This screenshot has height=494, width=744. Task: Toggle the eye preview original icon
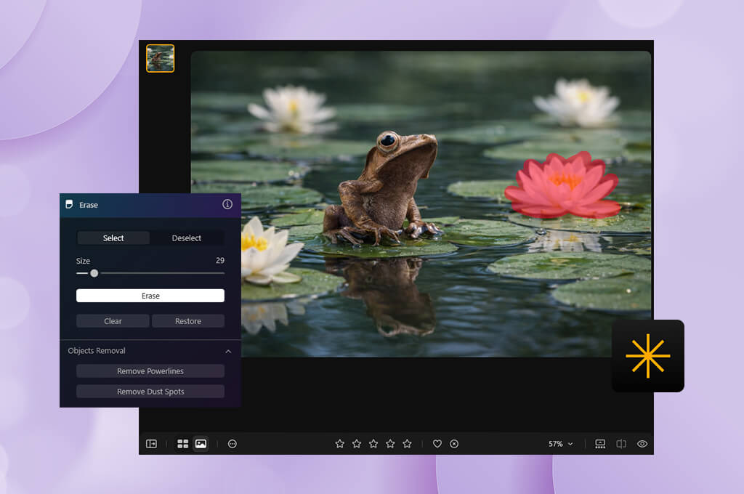tap(642, 444)
